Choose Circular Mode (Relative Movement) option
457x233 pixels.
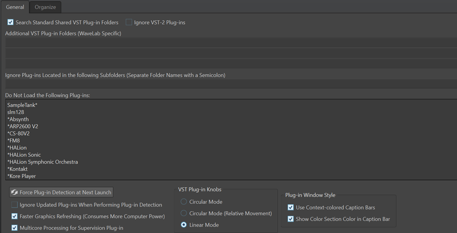tap(184, 213)
